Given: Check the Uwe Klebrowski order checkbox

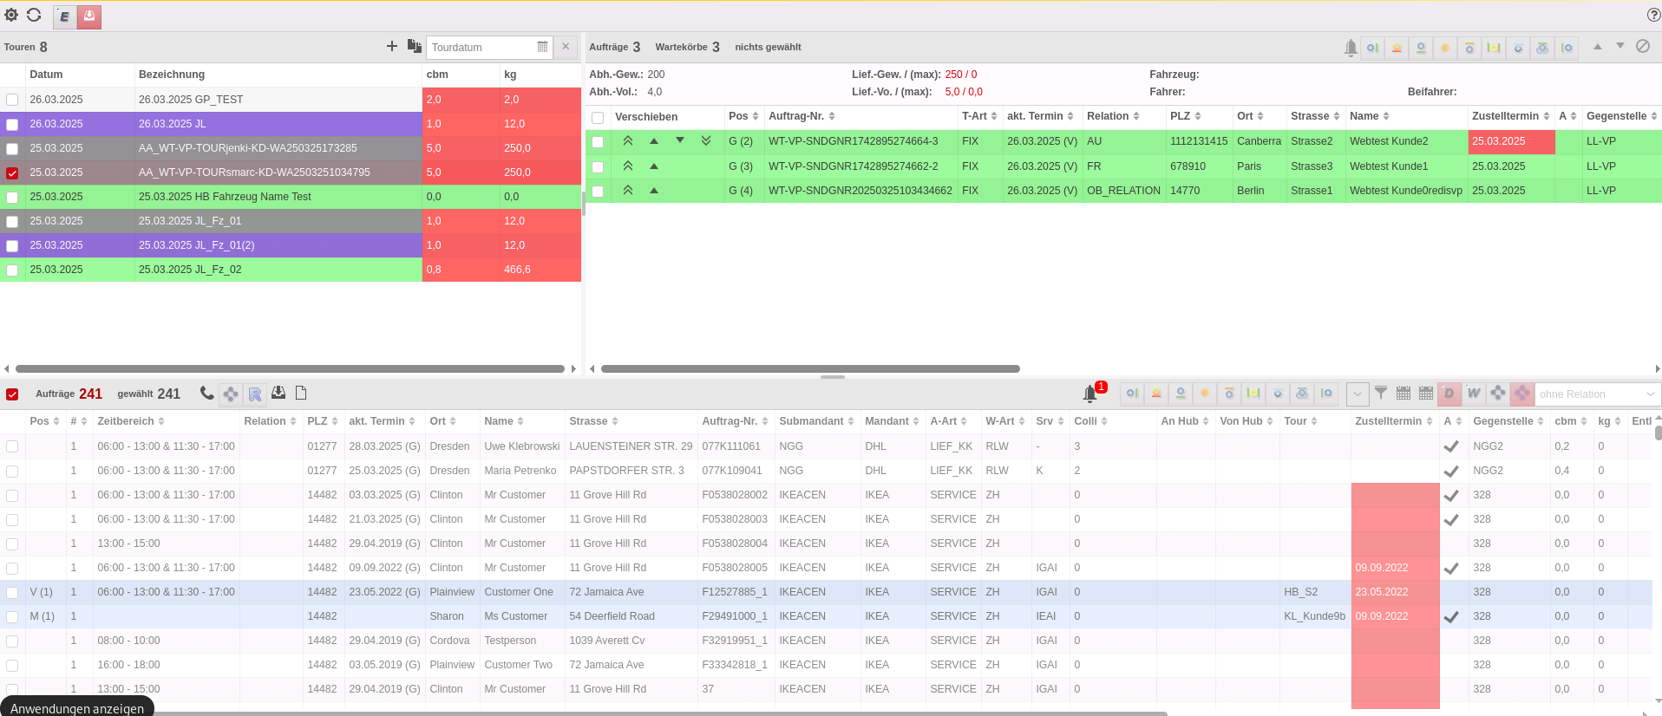Looking at the screenshot, I should click(x=12, y=446).
